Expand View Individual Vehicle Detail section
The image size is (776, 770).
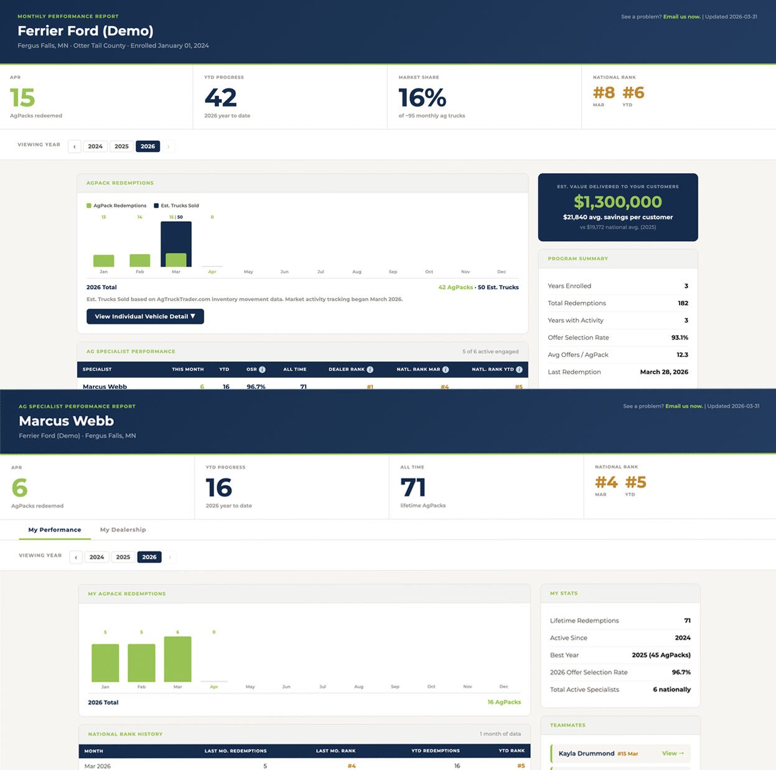[x=145, y=316]
